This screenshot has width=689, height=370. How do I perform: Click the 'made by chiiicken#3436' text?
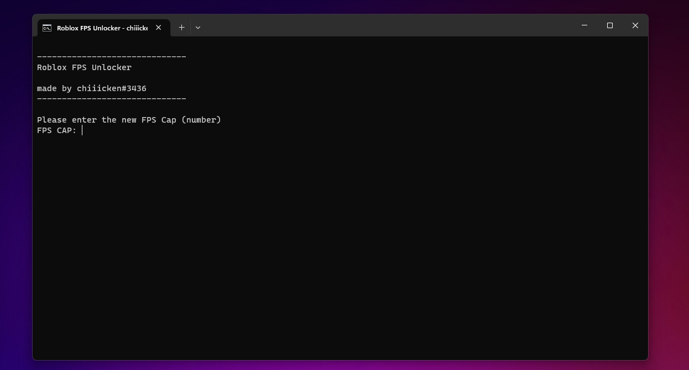point(92,88)
